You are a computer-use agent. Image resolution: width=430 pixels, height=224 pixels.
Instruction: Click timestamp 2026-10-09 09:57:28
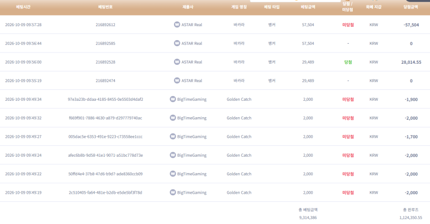[23, 25]
